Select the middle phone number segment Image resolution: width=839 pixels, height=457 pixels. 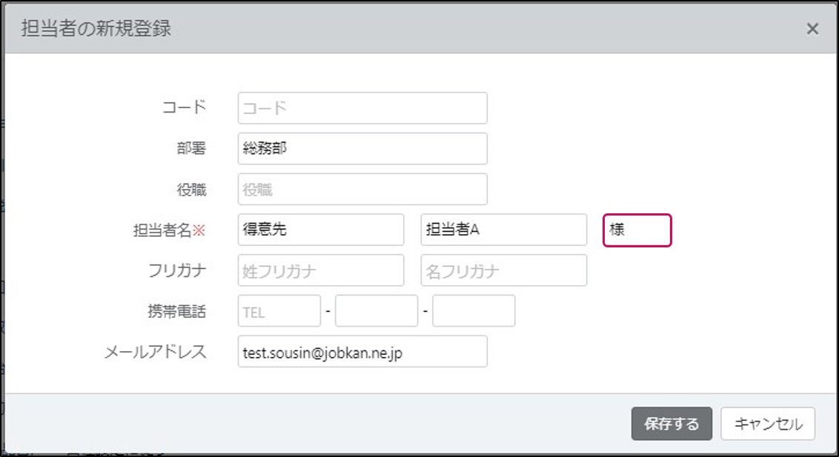(377, 310)
